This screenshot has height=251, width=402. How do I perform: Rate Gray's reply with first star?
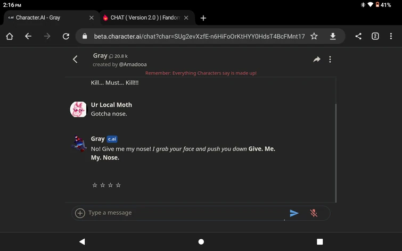click(x=95, y=185)
